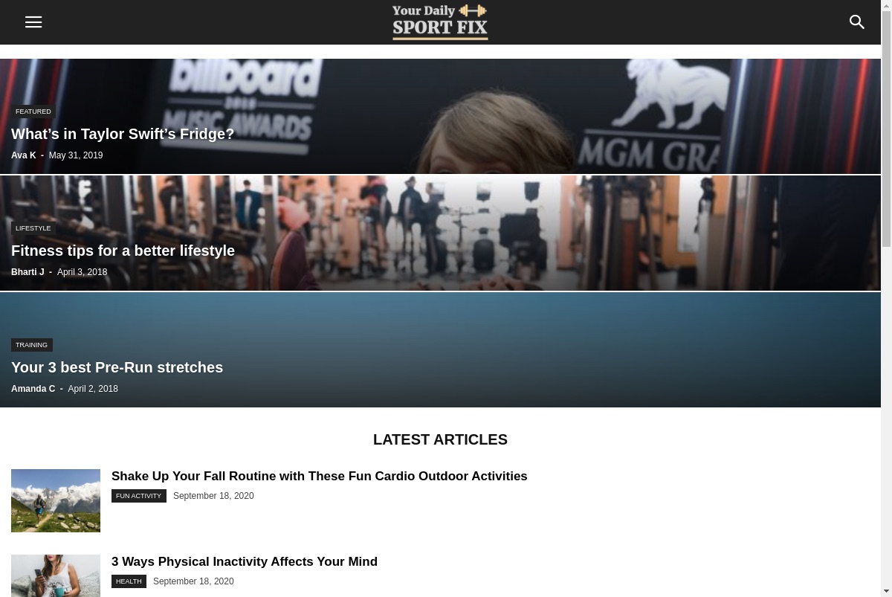Open the hamburger menu icon
This screenshot has height=597, width=892.
(x=33, y=22)
